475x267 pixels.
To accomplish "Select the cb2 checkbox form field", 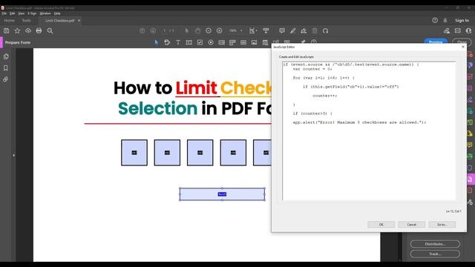I will pos(167,153).
